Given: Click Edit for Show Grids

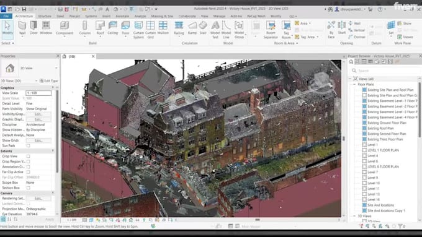Looking at the screenshot, I should (38, 140).
